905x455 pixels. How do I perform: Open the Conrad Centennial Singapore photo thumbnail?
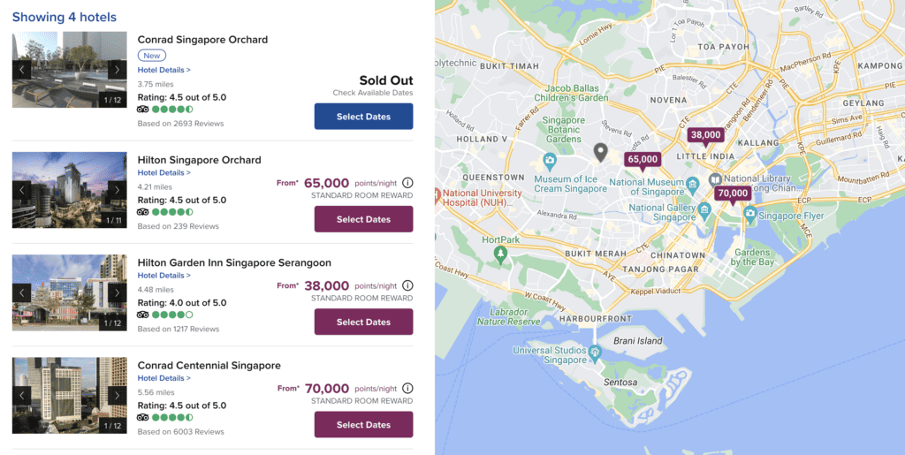(69, 395)
